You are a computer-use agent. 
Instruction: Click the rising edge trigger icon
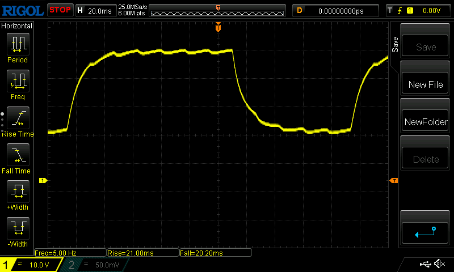click(400, 11)
